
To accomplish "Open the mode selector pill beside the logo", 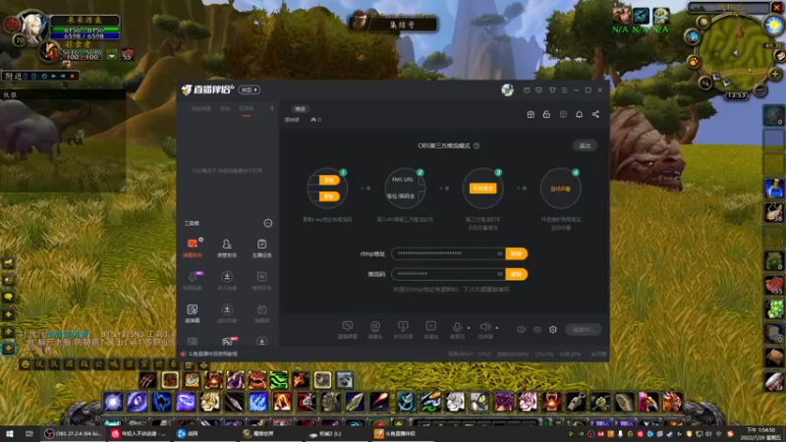I will [x=250, y=89].
